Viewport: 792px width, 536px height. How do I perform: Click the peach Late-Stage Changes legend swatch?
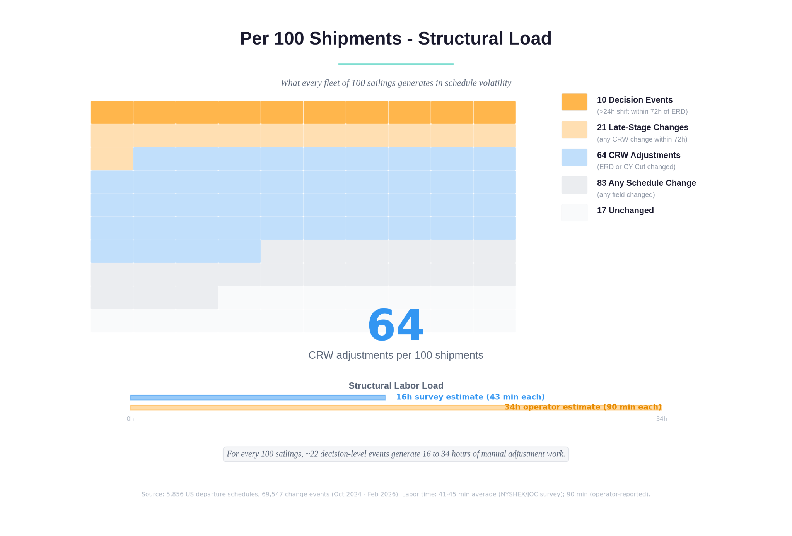click(x=574, y=130)
